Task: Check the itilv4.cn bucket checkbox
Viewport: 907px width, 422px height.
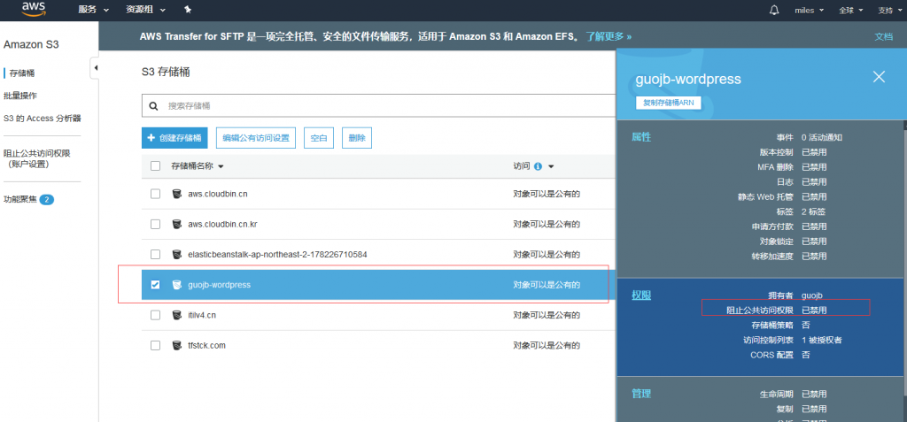Action: (x=155, y=315)
